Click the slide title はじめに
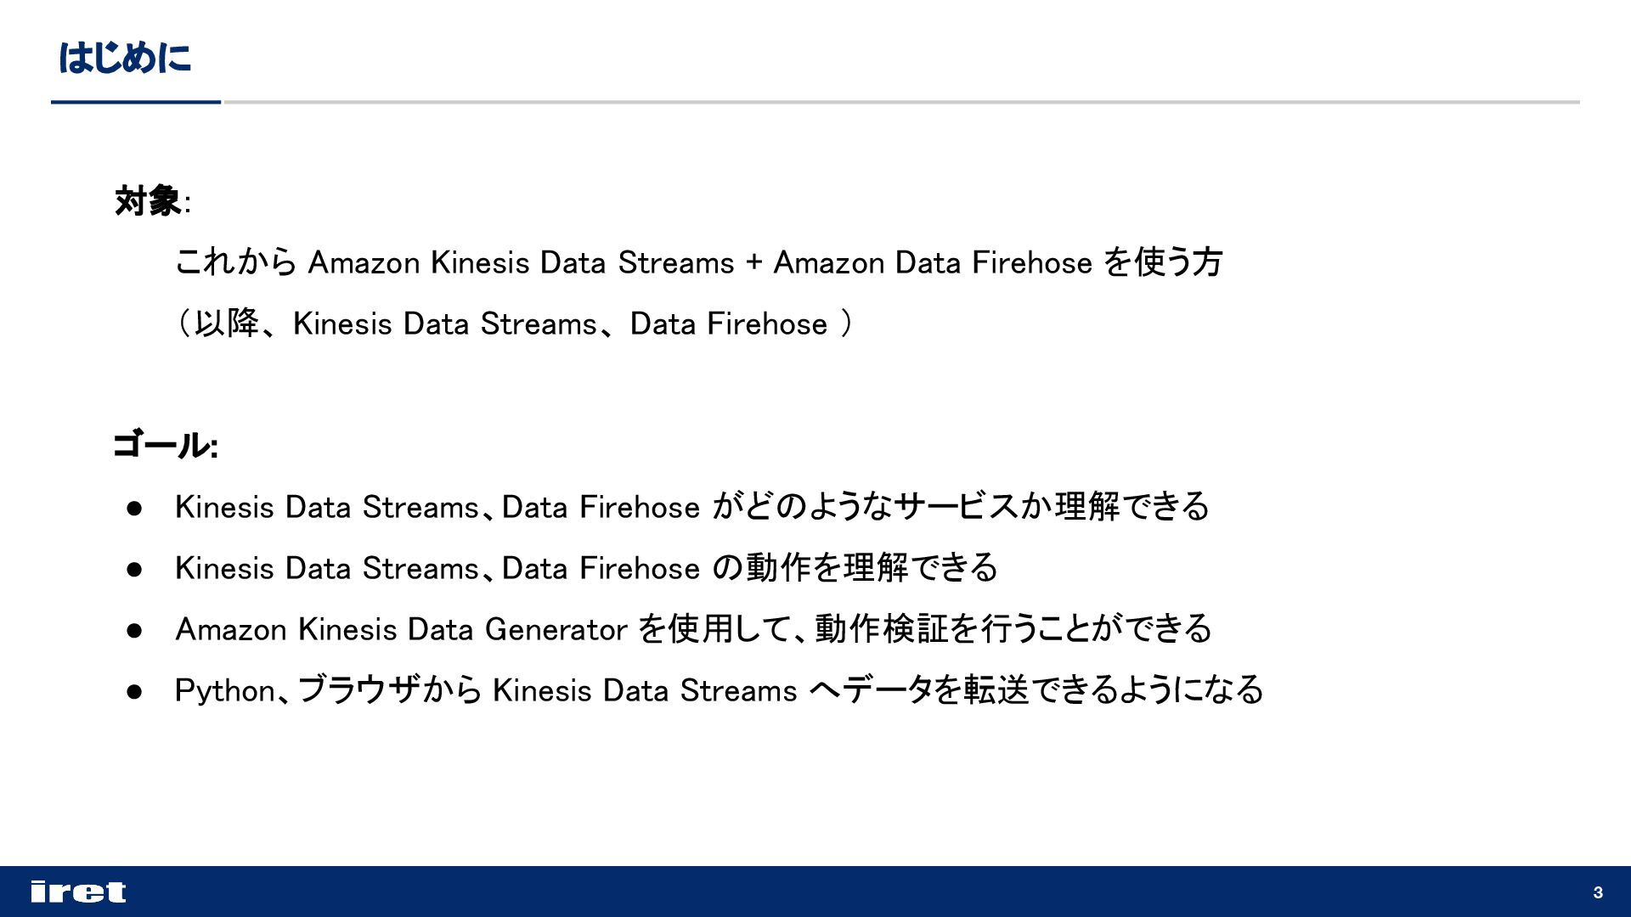Viewport: 1631px width, 917px height. [x=125, y=58]
